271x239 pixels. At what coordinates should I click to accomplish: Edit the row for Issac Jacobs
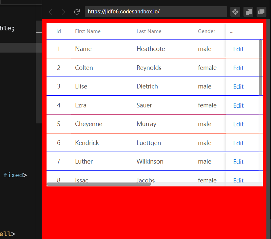[x=238, y=180]
